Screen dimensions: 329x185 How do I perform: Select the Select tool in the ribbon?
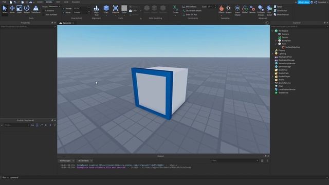(5, 10)
